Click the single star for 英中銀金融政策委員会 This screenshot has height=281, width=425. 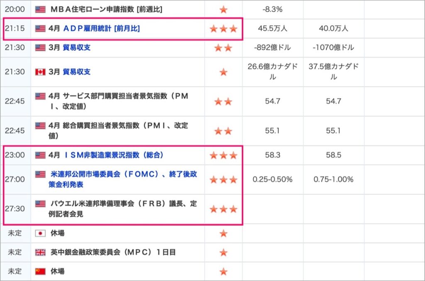[x=224, y=252]
